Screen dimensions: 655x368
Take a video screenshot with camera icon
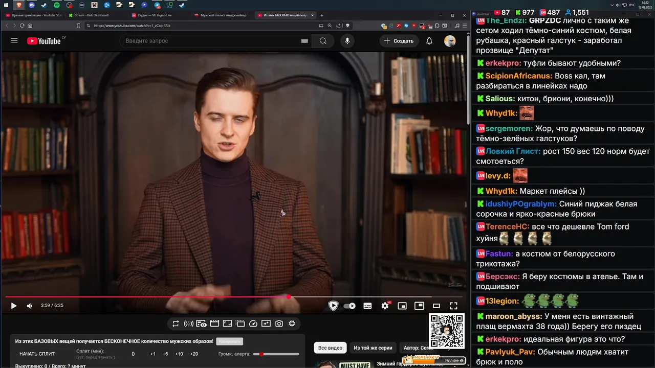point(279,324)
